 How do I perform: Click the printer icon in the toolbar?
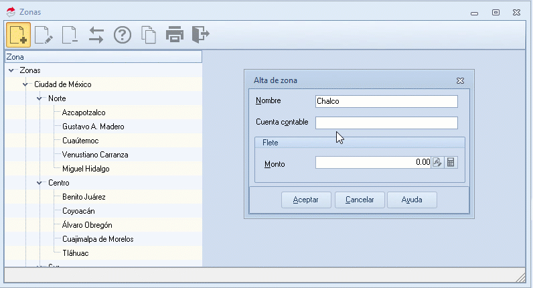174,35
